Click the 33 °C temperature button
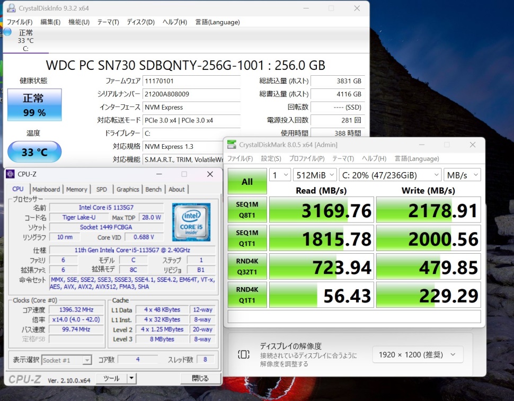 34,152
